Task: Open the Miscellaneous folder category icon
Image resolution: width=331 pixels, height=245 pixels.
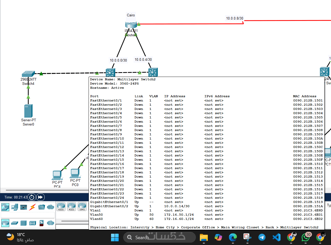Action: click(x=42, y=207)
